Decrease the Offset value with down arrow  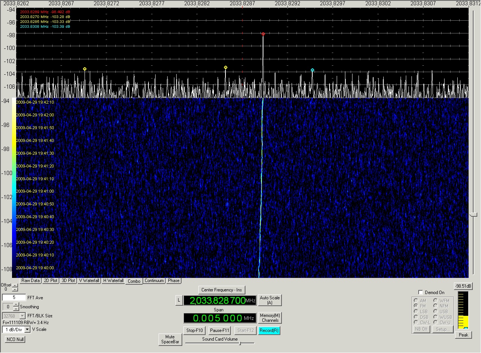(x=15, y=290)
